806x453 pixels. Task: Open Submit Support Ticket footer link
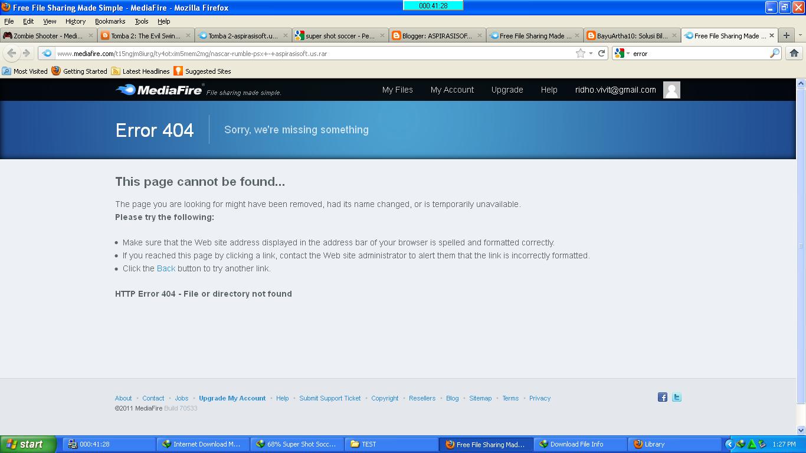[330, 398]
